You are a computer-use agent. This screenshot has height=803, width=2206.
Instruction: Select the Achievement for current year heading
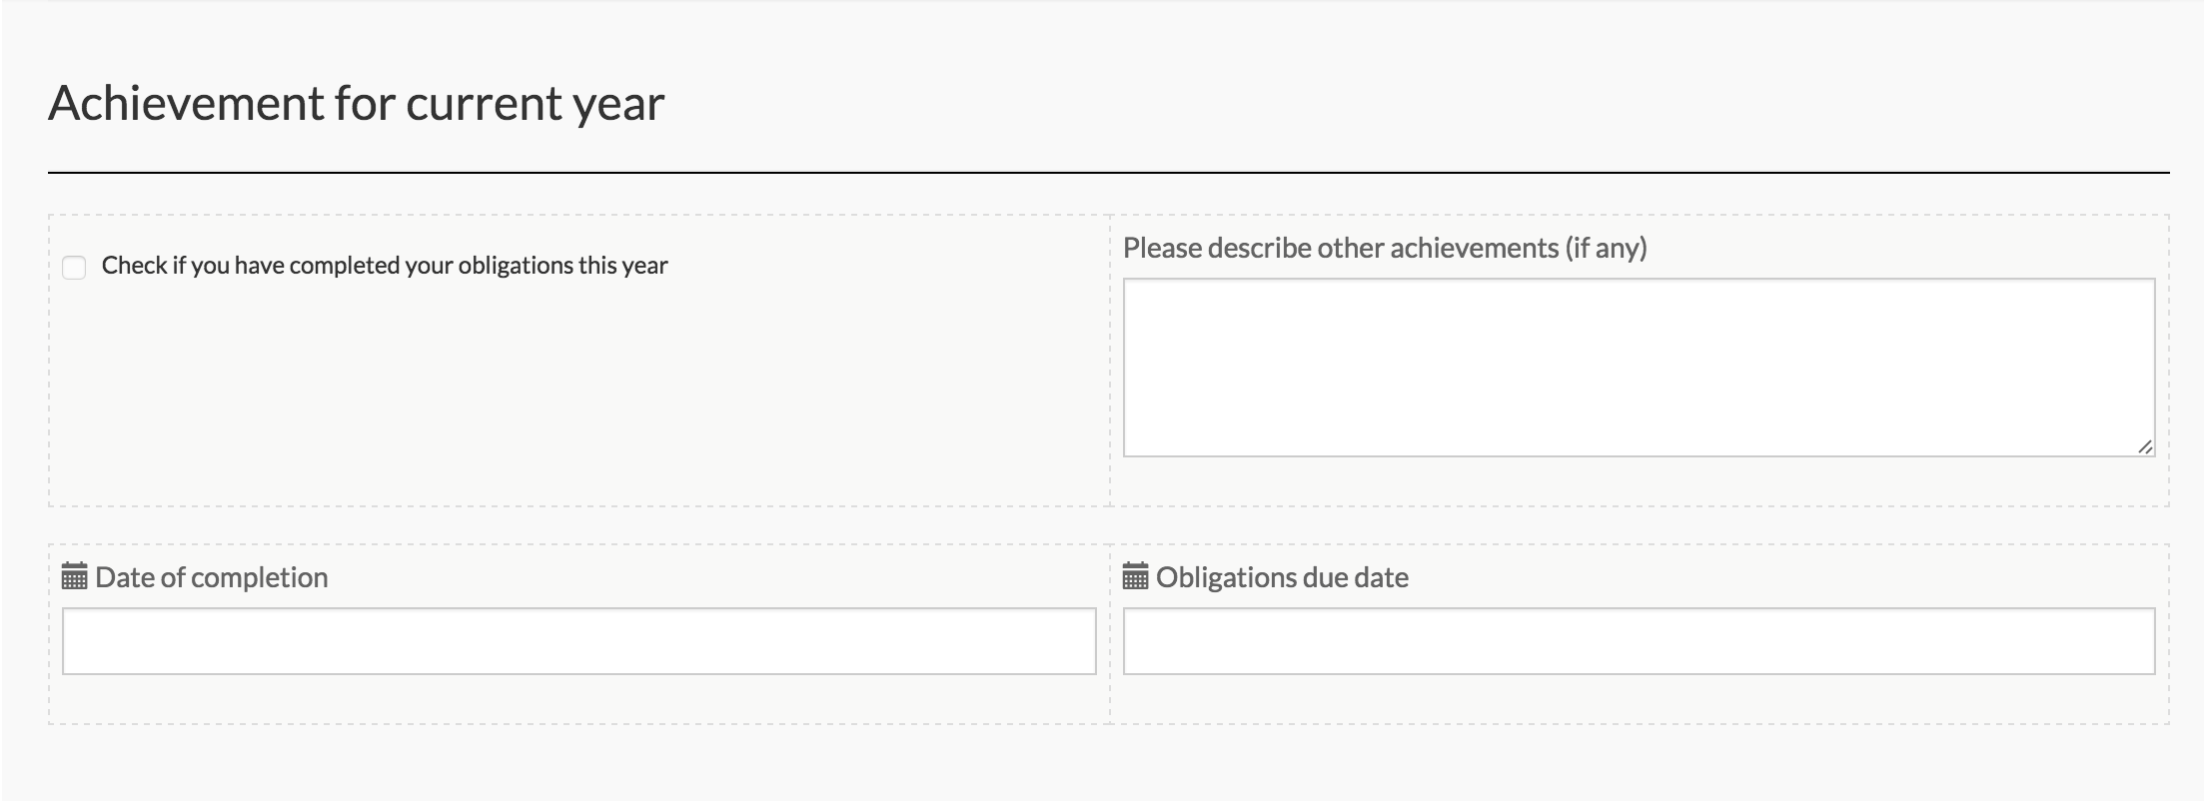point(357,101)
